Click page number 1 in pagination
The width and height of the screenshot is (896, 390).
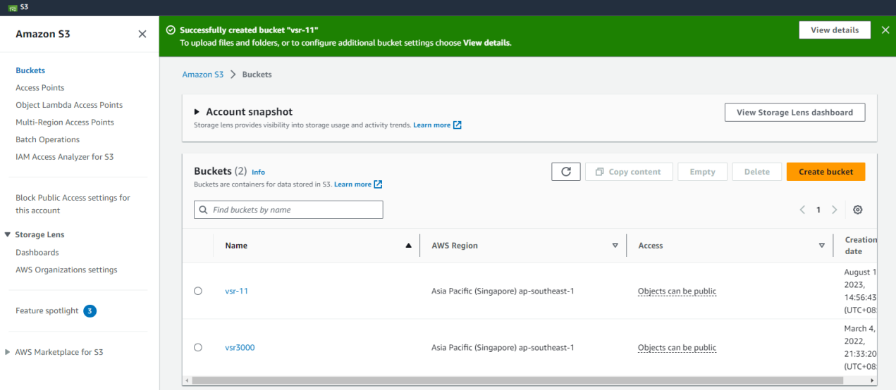tap(818, 210)
